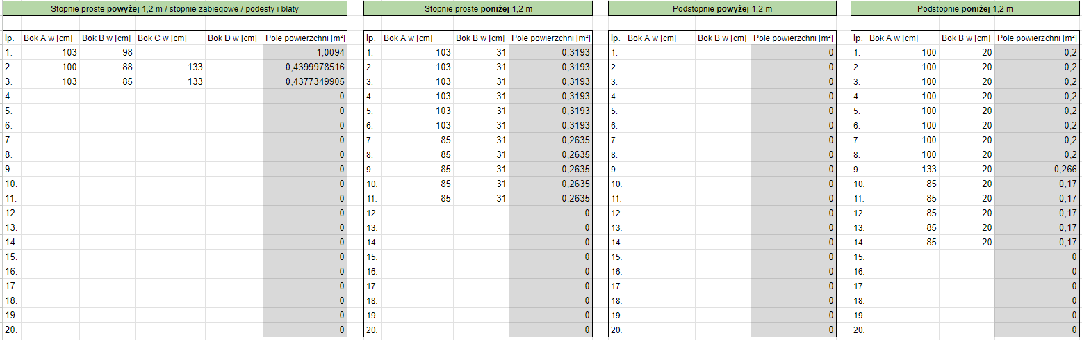
Task: Select empty Bok A cell, row 1, Podstopnie powyżej
Action: [x=659, y=53]
